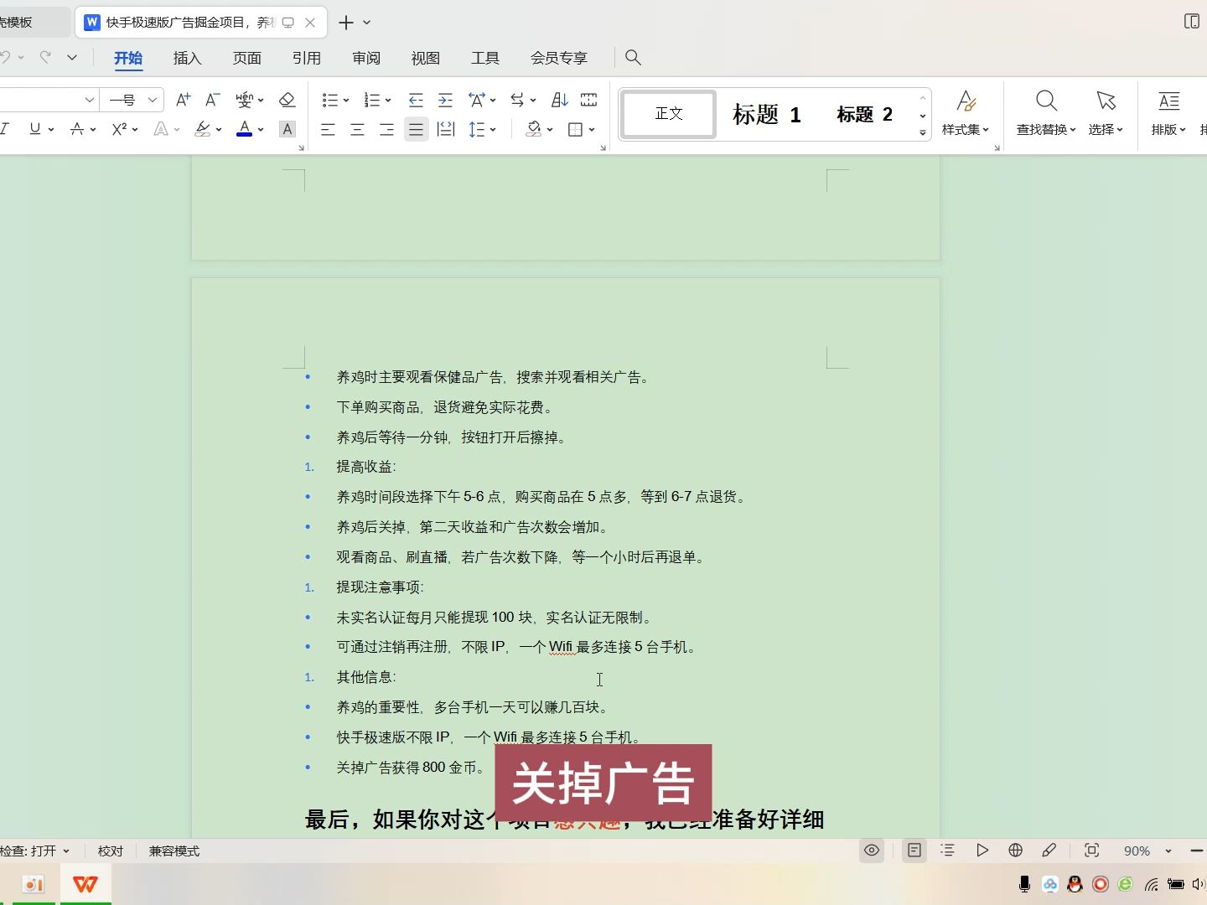1207x905 pixels.
Task: Click the borders icon
Action: click(575, 129)
